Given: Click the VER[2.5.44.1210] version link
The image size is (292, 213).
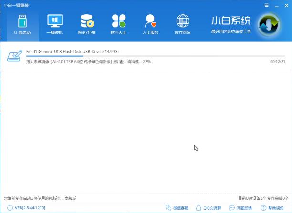Looking at the screenshot, I should pyautogui.click(x=30, y=208).
